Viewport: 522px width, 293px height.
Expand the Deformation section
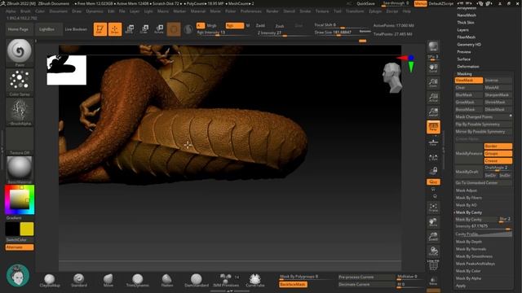467,67
